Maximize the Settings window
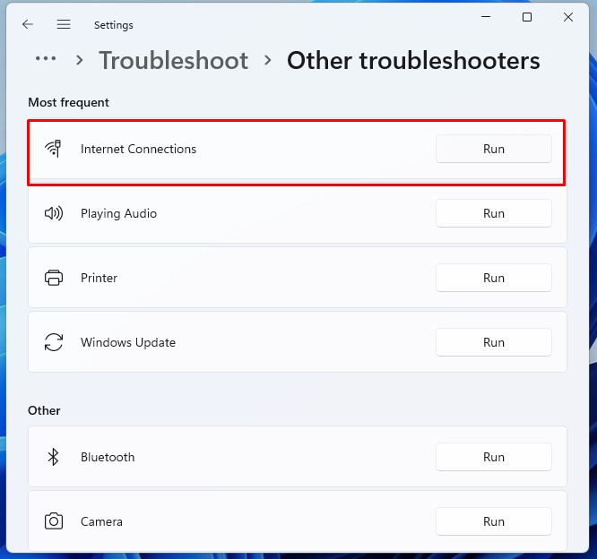Screen dimensions: 597x559 pos(527,17)
